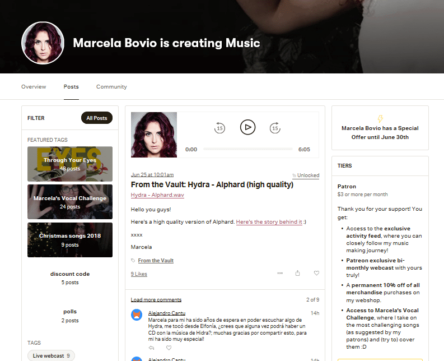444x361 pixels.
Task: Select the Live webcast tag chip
Action: (x=52, y=355)
